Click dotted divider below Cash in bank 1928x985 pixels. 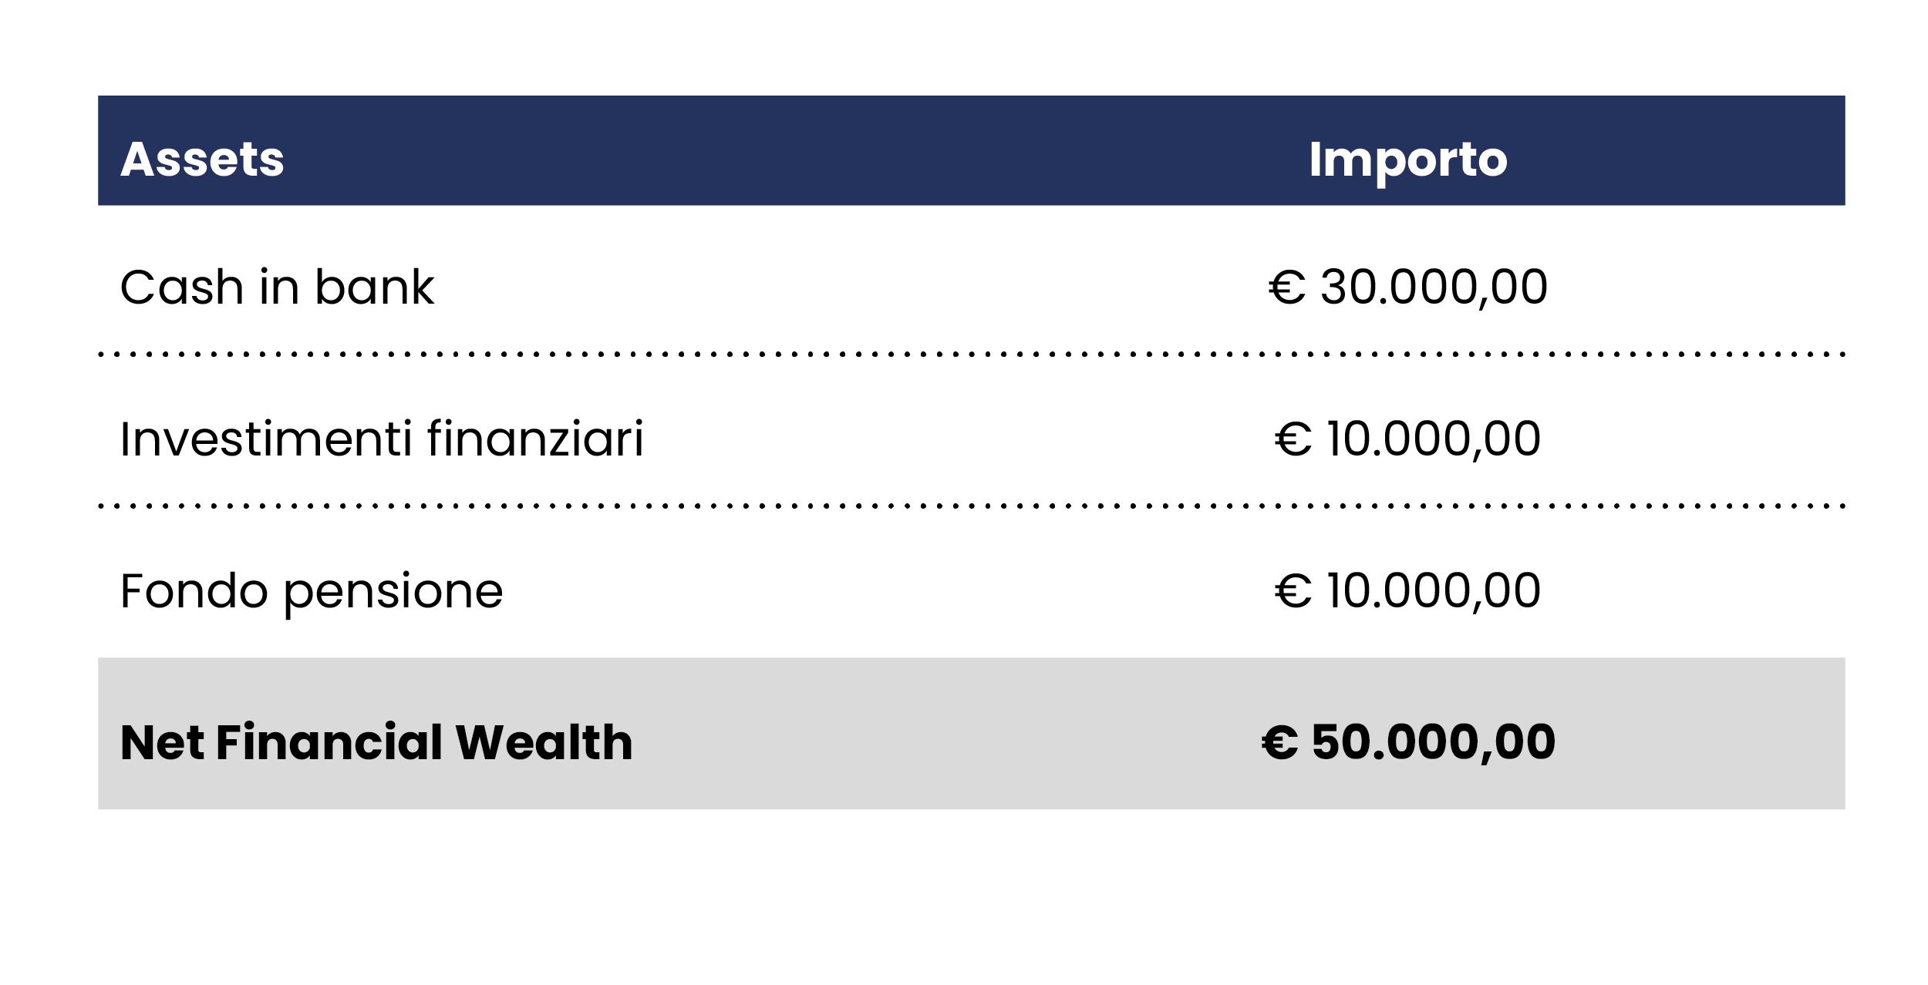click(x=972, y=355)
